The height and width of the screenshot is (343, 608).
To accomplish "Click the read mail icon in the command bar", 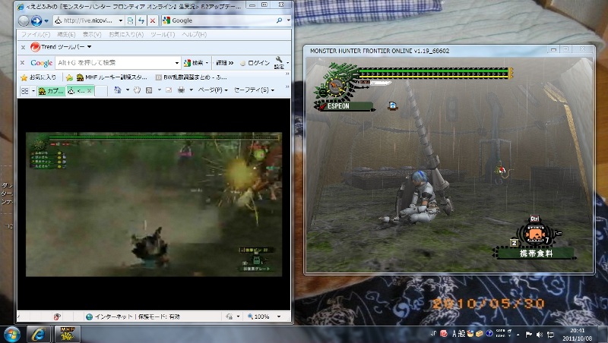I will pyautogui.click(x=169, y=90).
